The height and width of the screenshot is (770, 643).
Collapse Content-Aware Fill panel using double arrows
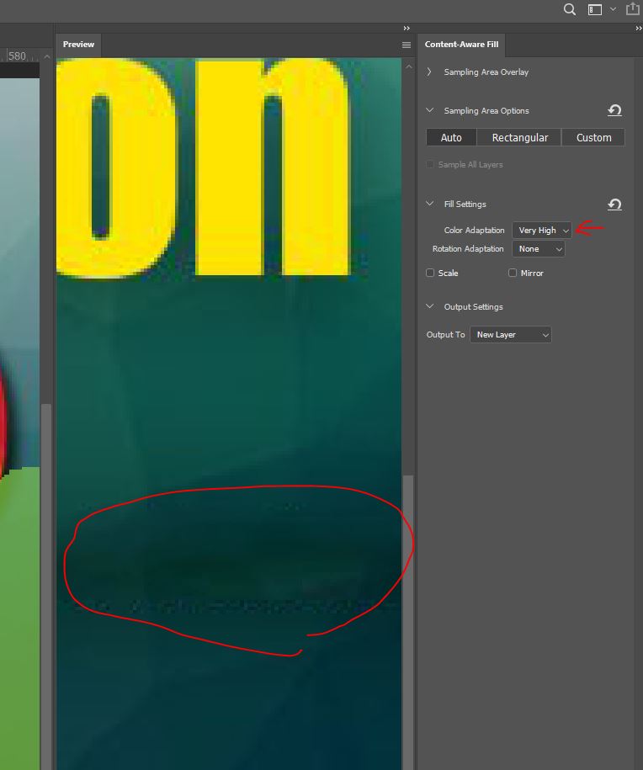click(638, 29)
